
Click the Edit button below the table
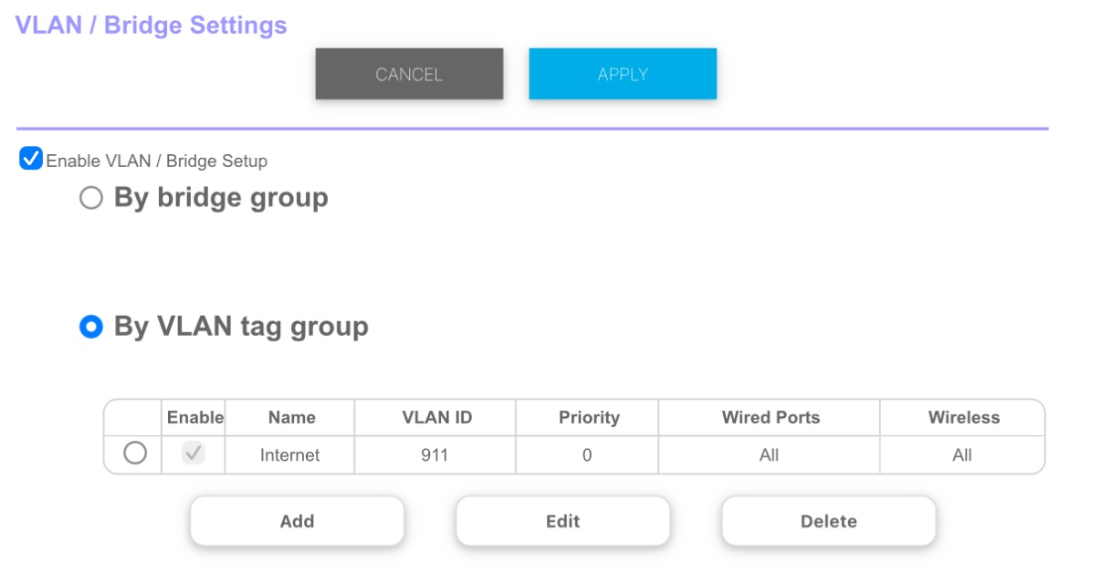point(562,521)
